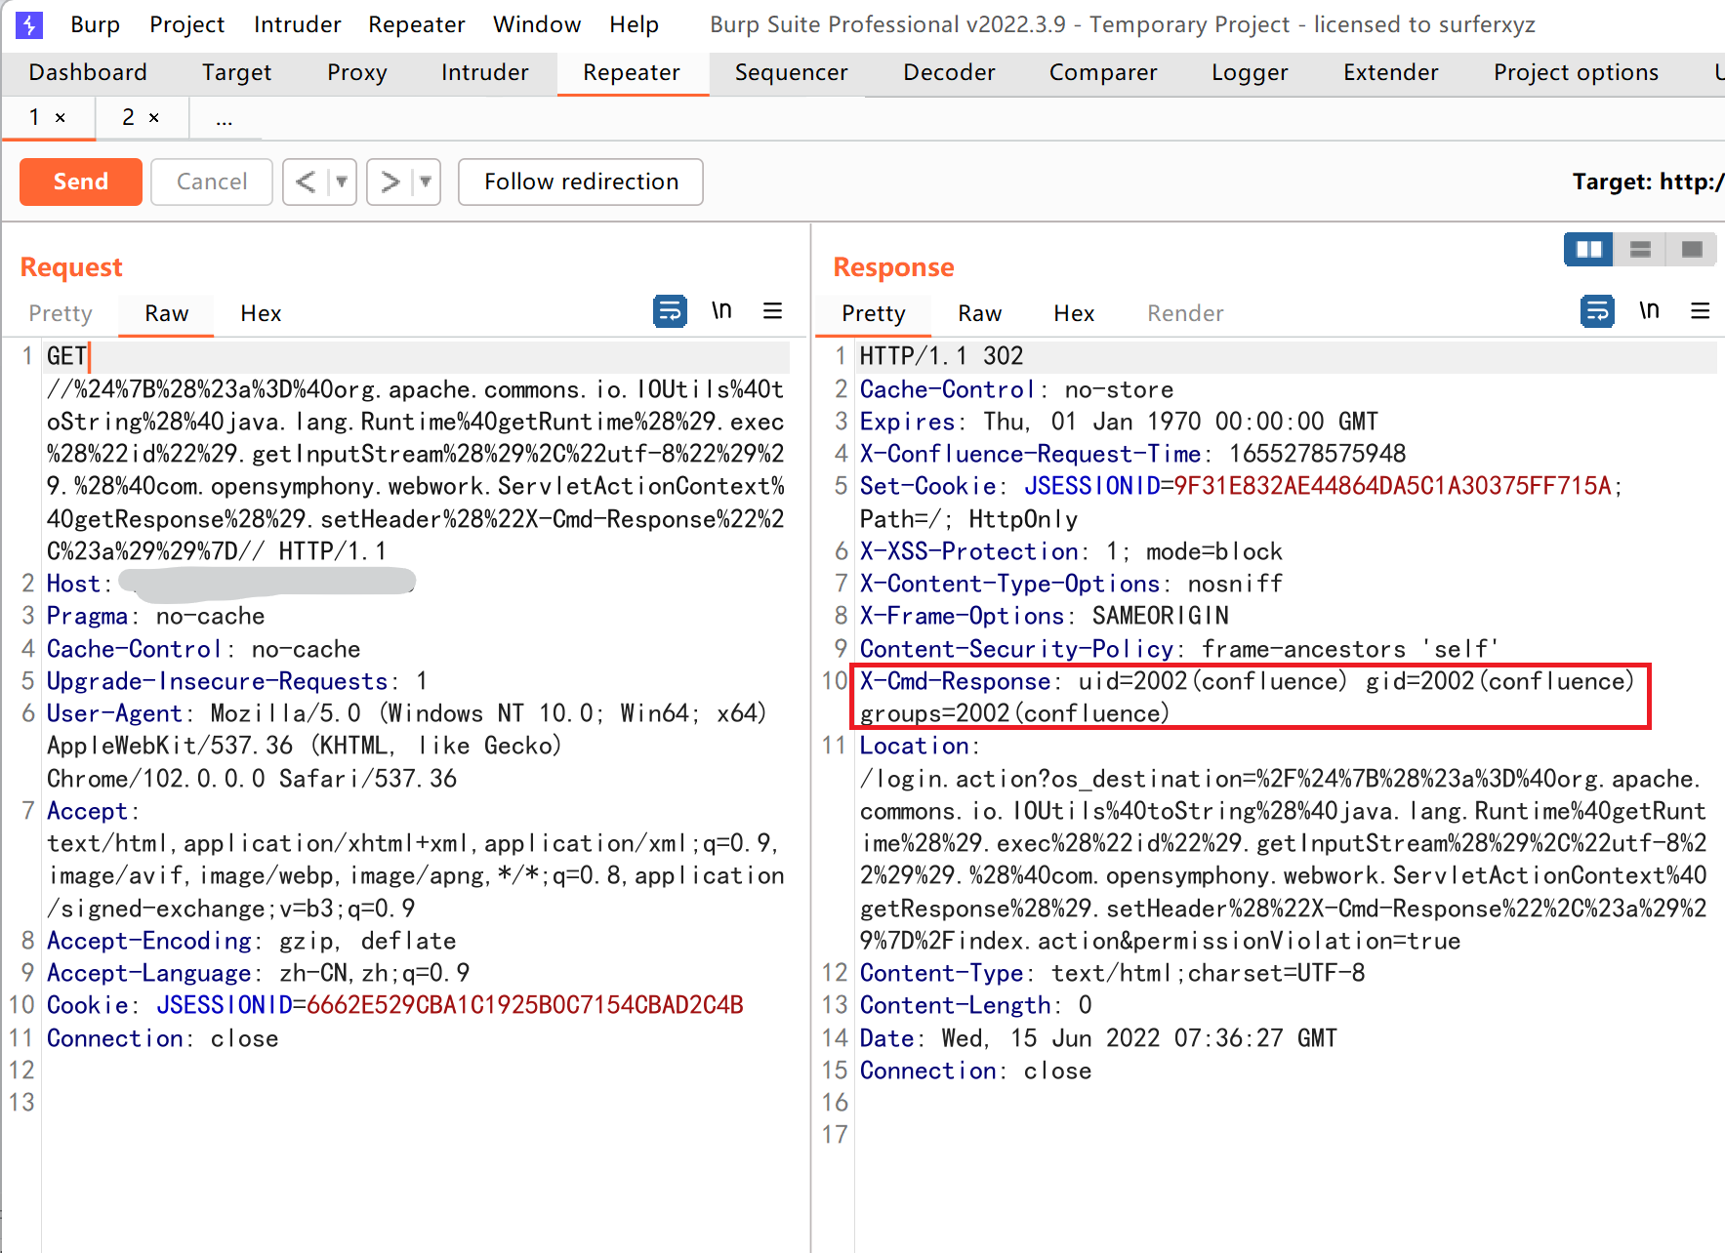Open the Help menu
Screen dimensions: 1725x1253
[x=635, y=24]
